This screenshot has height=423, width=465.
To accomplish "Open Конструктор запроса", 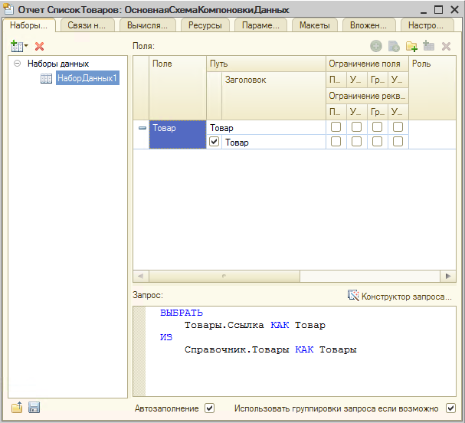I will pos(400,296).
